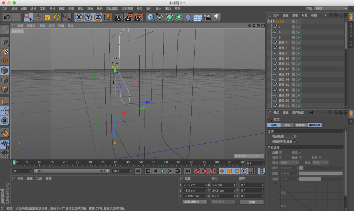Select Make Editable icon in left toolbar

pyautogui.click(x=5, y=29)
